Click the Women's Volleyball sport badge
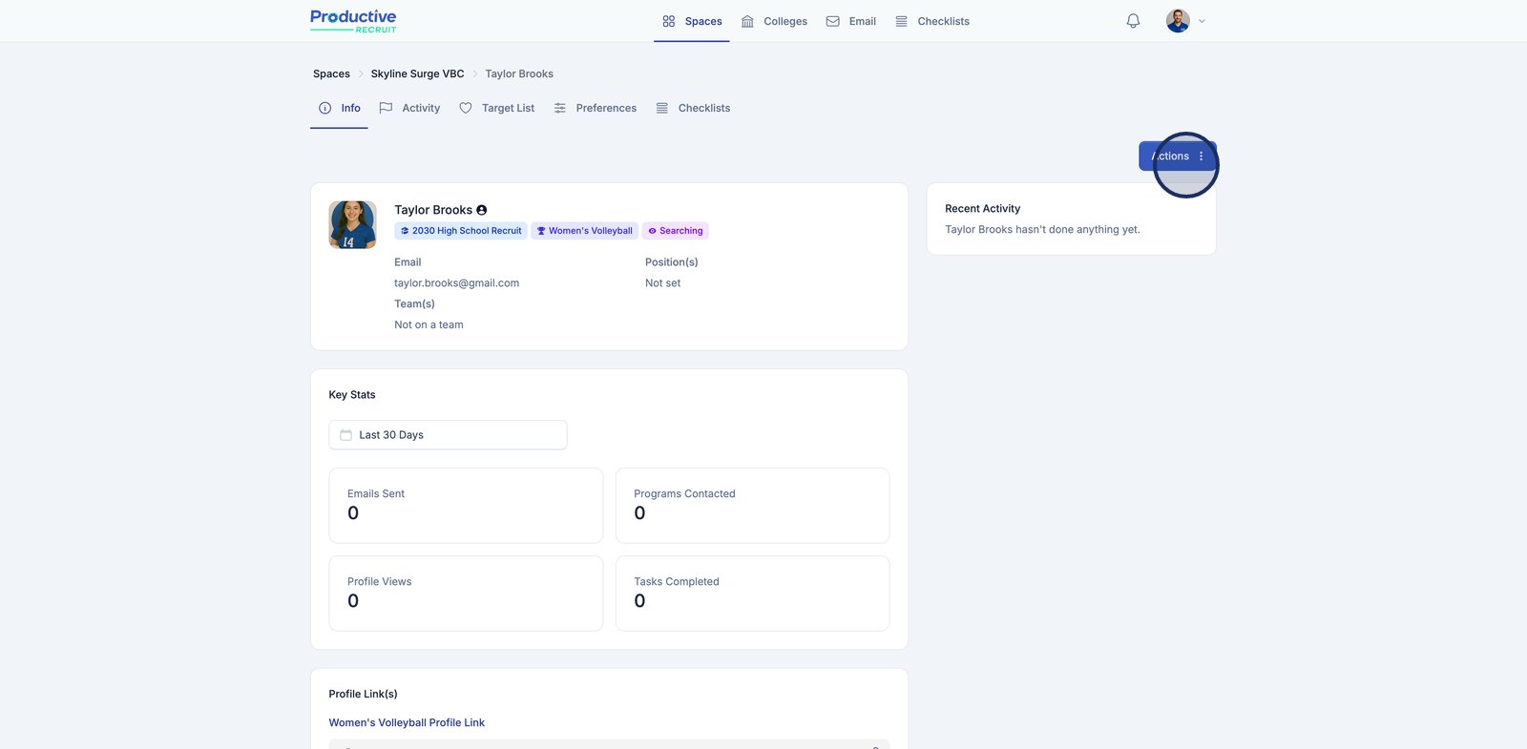Viewport: 1527px width, 749px height. [x=584, y=231]
